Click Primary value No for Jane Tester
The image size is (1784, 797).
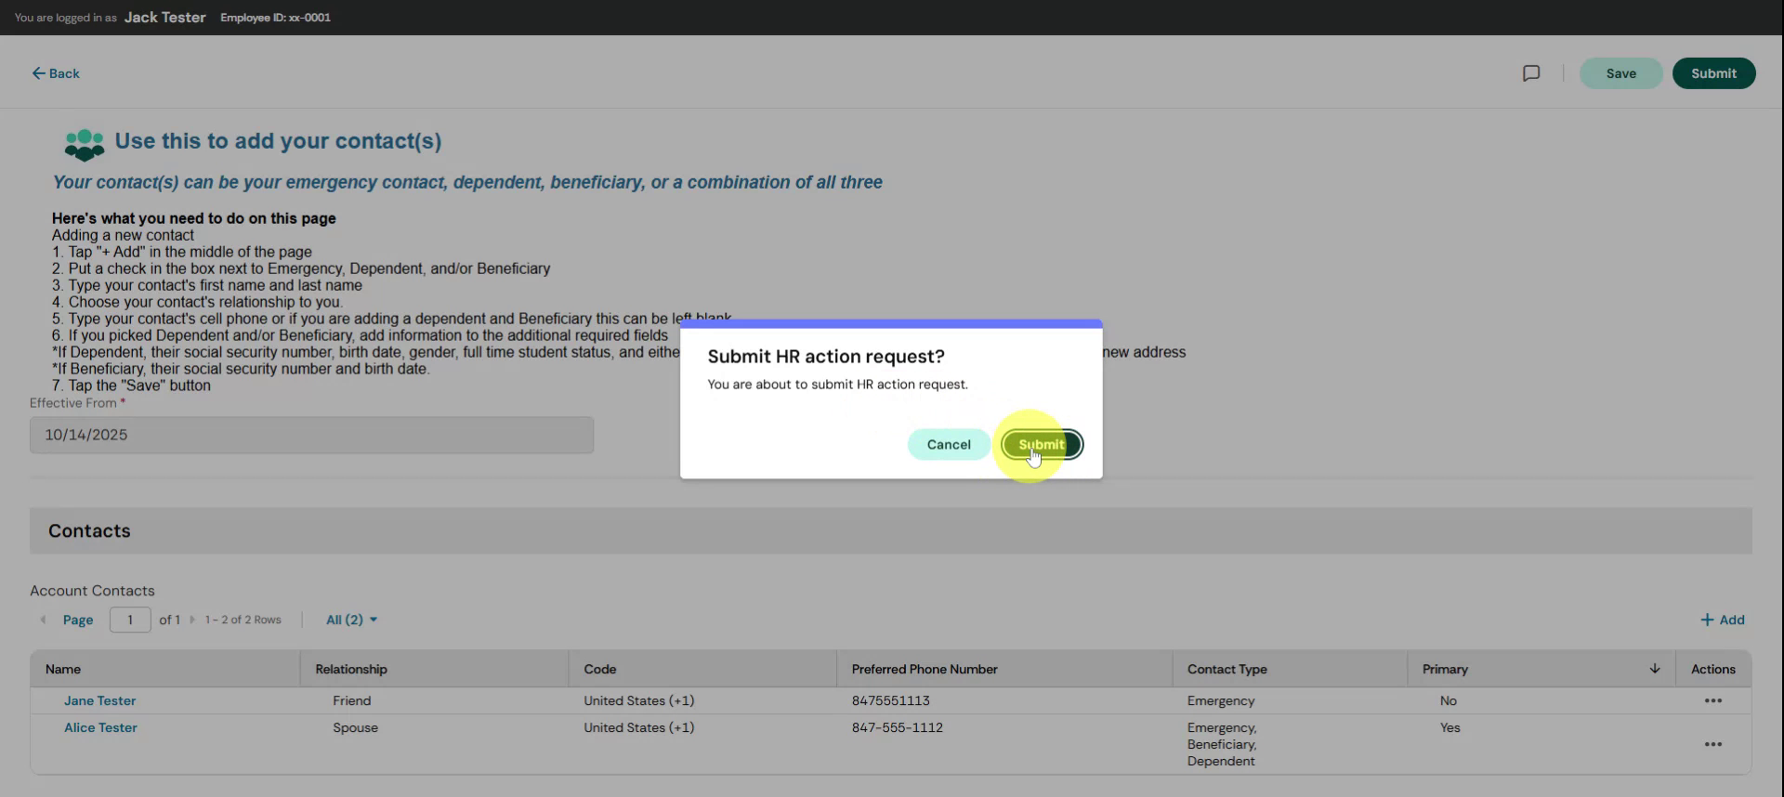point(1448,700)
